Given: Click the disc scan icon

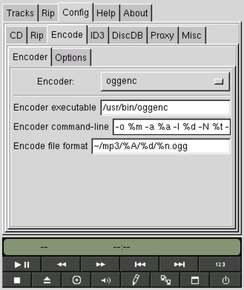Looking at the screenshot, I should [76, 280].
